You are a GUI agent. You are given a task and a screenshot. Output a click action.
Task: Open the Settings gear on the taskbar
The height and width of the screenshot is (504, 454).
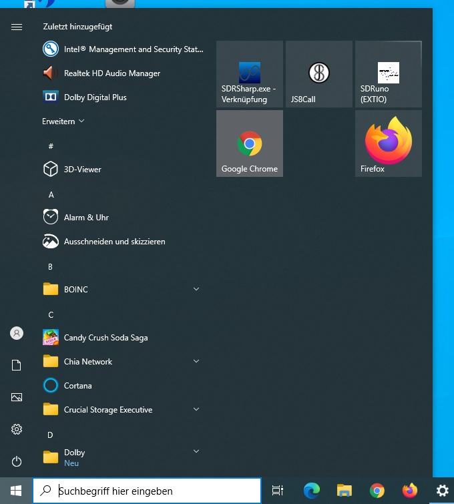pyautogui.click(x=443, y=491)
